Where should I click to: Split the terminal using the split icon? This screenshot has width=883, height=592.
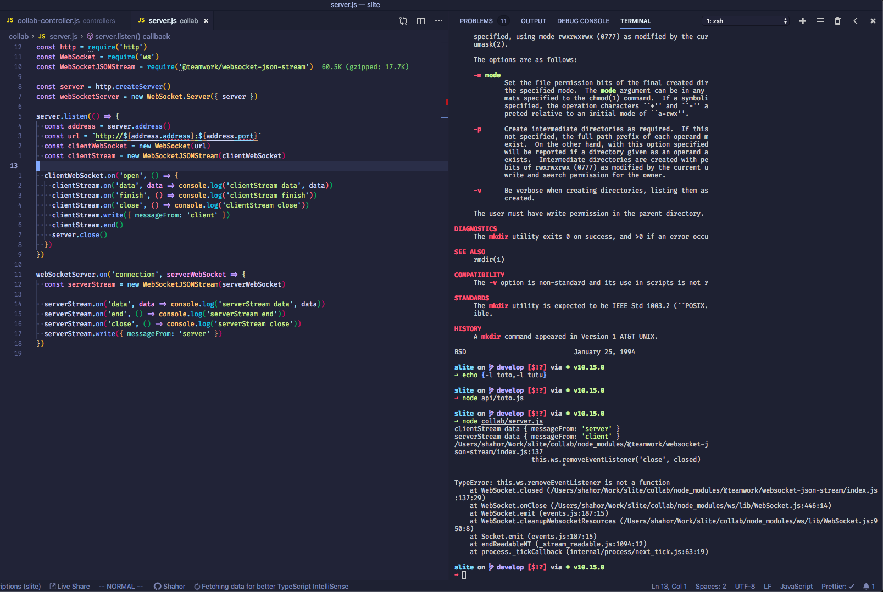click(x=820, y=20)
